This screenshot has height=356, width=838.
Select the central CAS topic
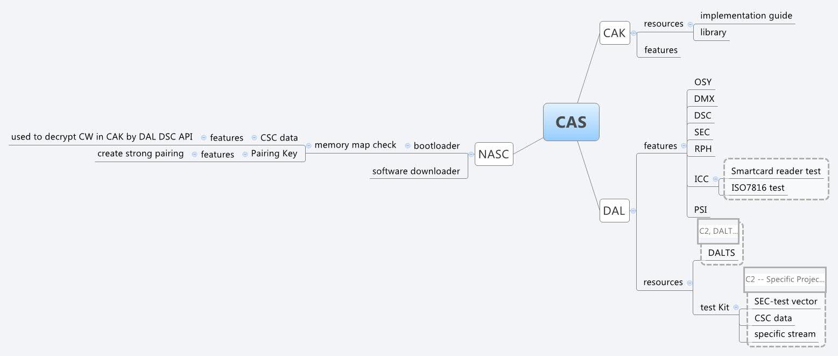click(x=571, y=122)
